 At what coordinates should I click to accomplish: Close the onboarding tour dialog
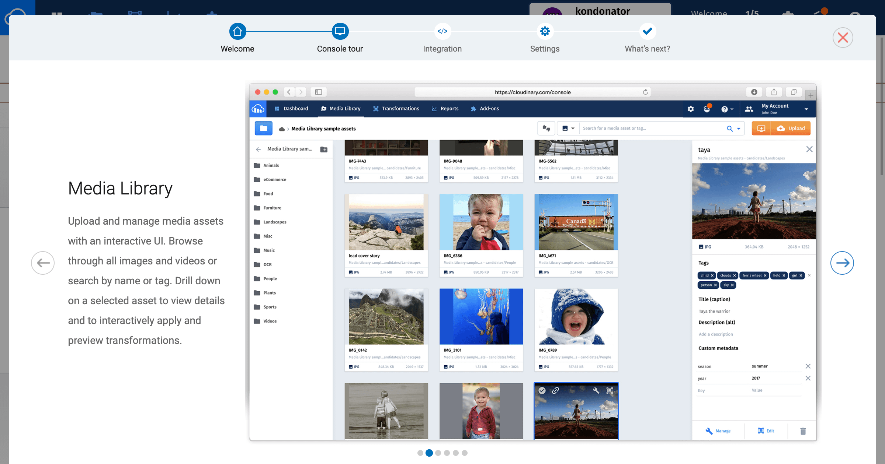click(x=843, y=38)
